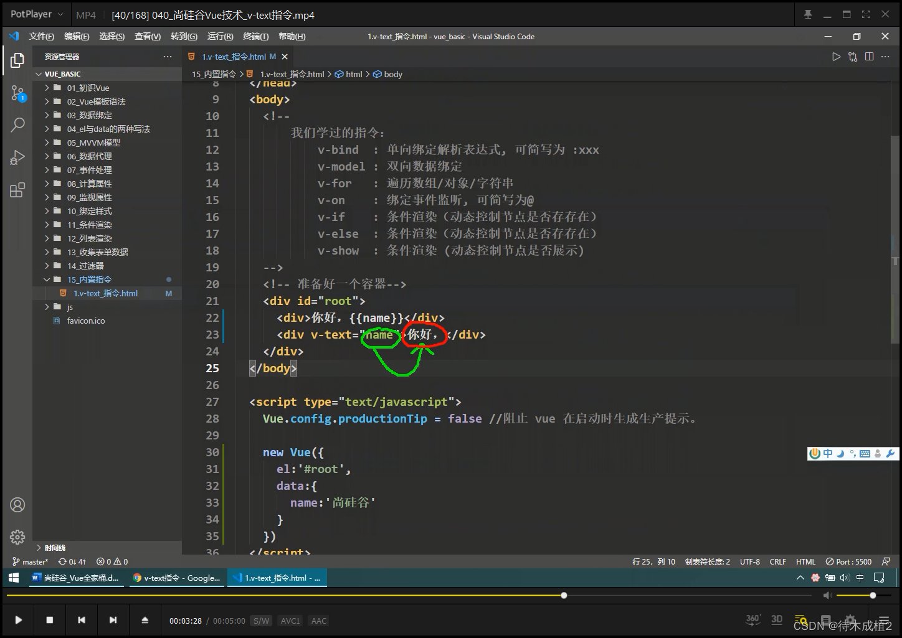902x638 pixels.
Task: Open the Manage gear in activity bar
Action: [x=17, y=537]
